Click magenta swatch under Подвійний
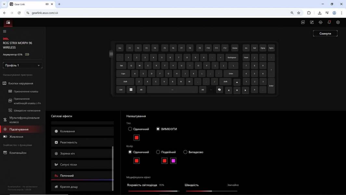Image resolution: width=346 pixels, height=195 pixels. click(173, 161)
